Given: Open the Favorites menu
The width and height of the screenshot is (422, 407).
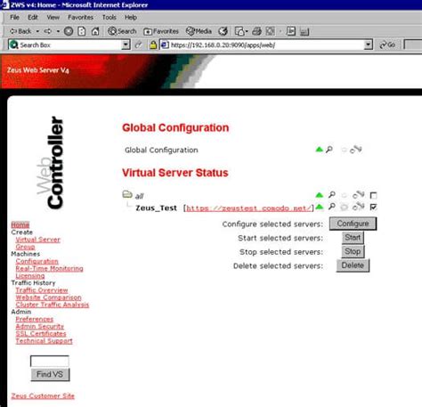Looking at the screenshot, I should pyautogui.click(x=80, y=17).
